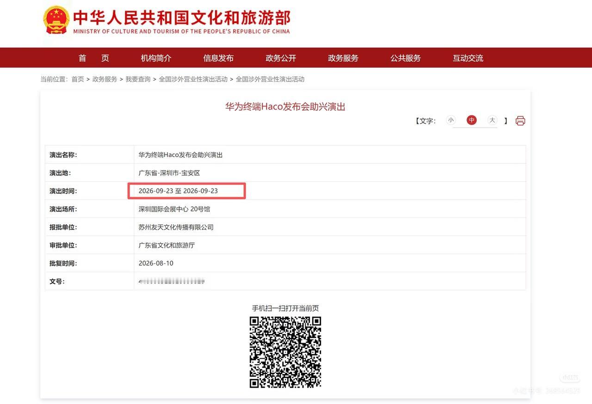Click 公共服务 navigation item

pos(406,58)
